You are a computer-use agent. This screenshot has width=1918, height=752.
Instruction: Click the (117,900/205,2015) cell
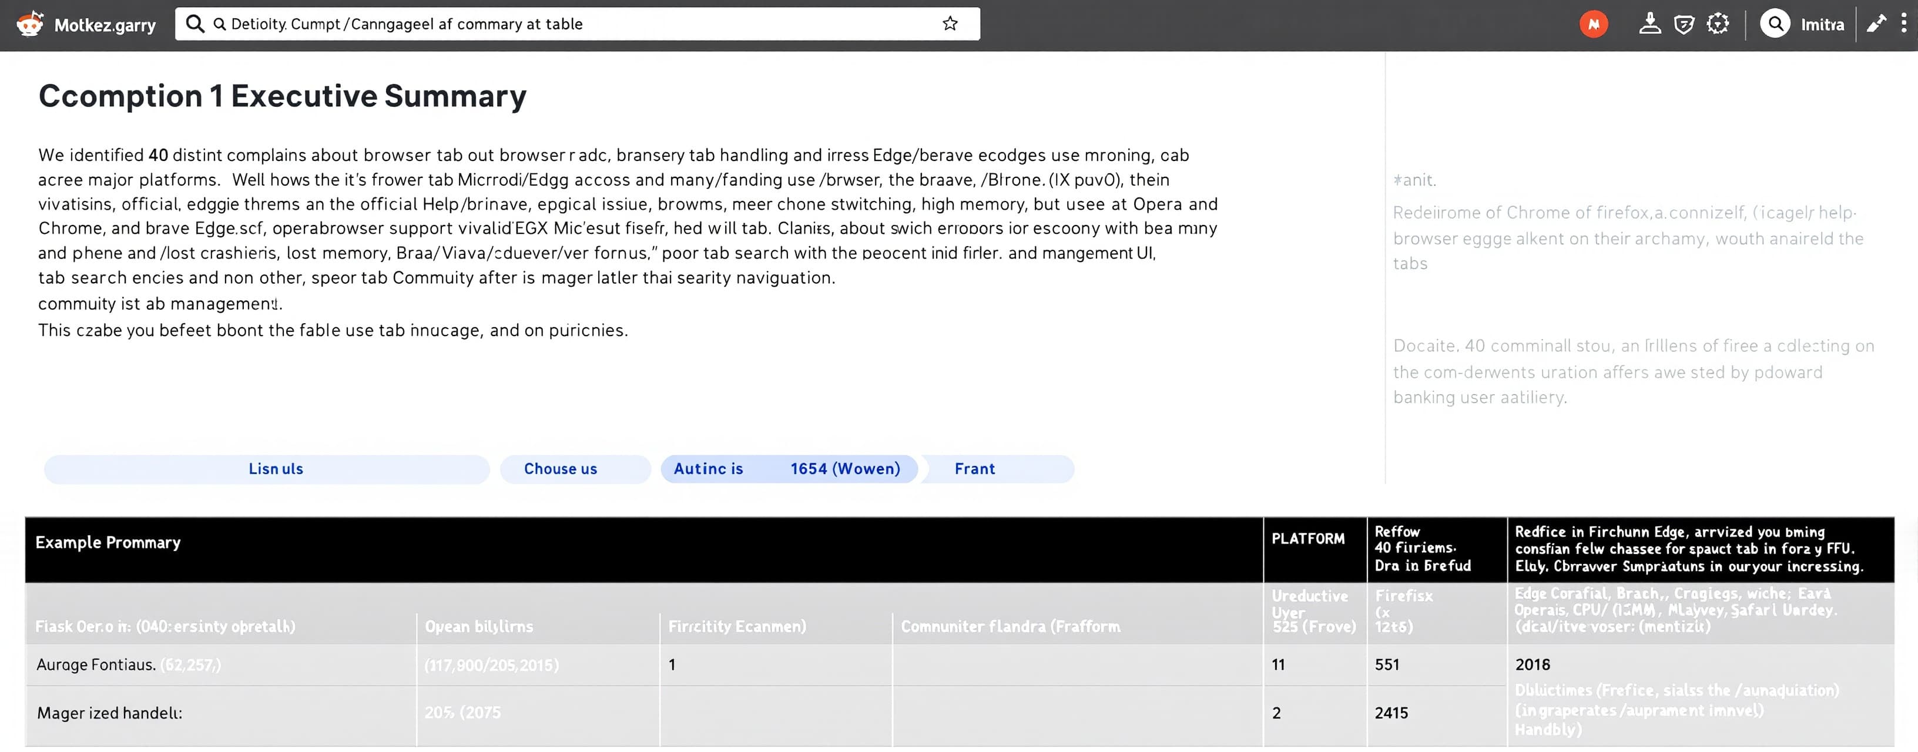pos(491,665)
